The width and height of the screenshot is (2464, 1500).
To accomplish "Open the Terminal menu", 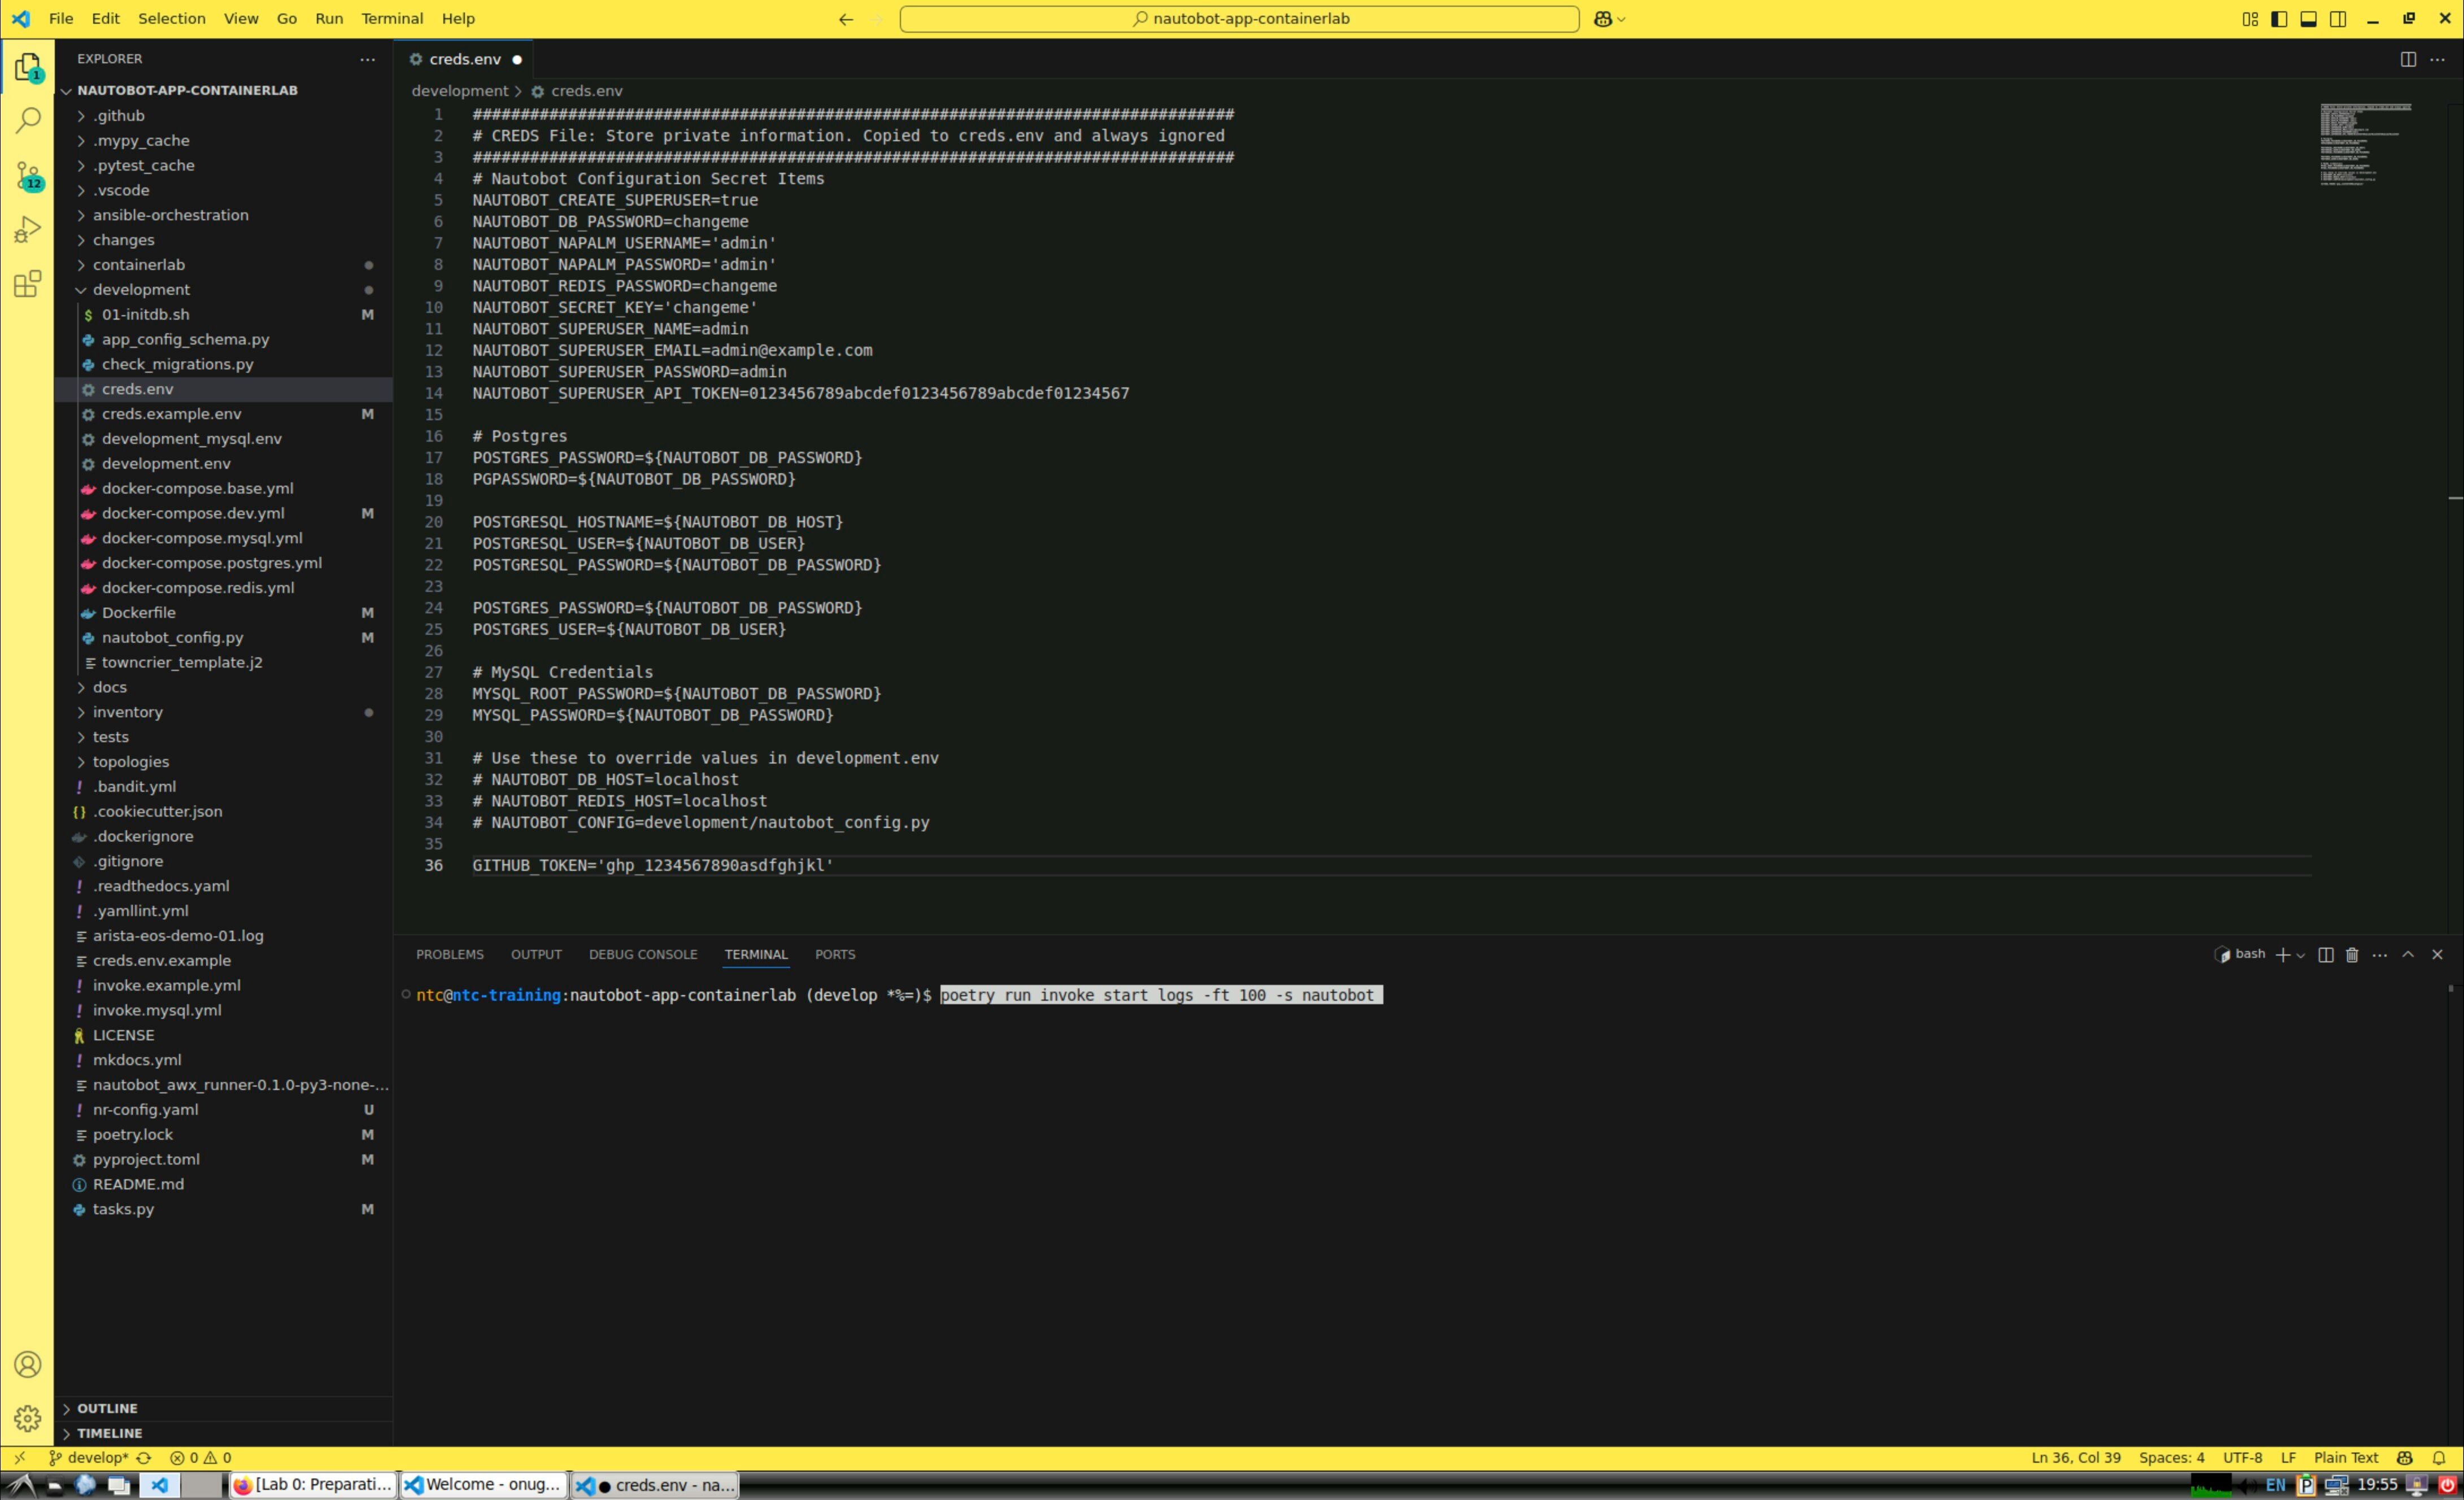I will [x=391, y=18].
